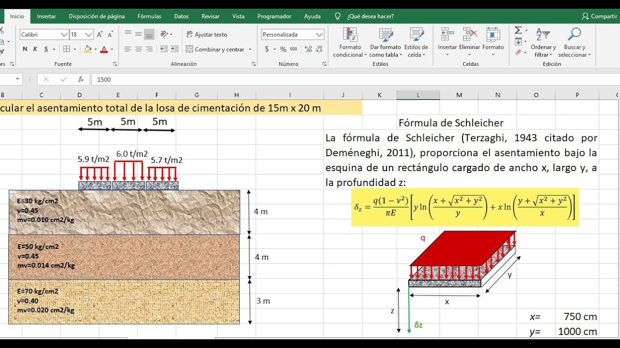Decrease indent in the Alineación group
The image size is (620, 348).
(164, 49)
